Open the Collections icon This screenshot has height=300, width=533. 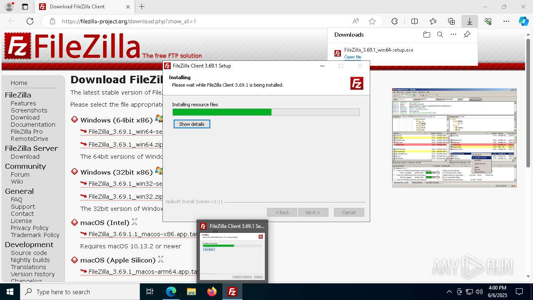(451, 21)
